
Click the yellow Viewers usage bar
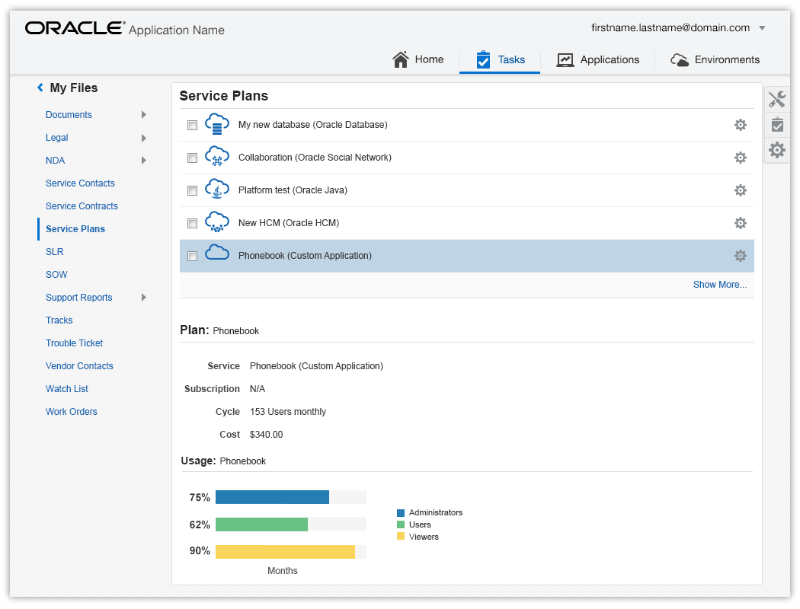(x=285, y=552)
